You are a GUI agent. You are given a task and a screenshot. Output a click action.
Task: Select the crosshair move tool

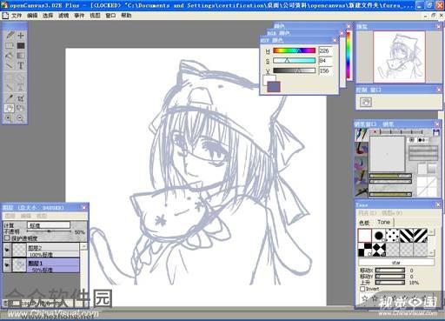click(x=21, y=36)
